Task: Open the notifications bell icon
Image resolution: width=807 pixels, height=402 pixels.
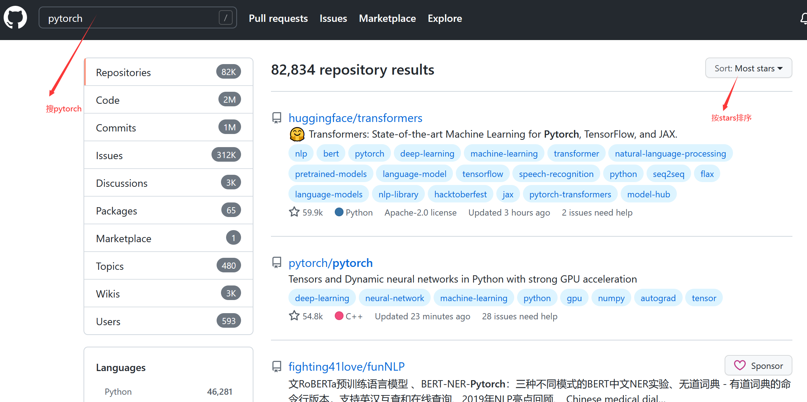Action: pos(803,18)
